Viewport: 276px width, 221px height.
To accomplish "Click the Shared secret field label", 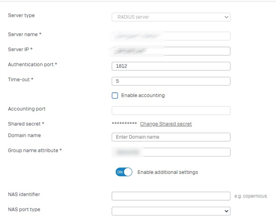I will pyautogui.click(x=26, y=124).
